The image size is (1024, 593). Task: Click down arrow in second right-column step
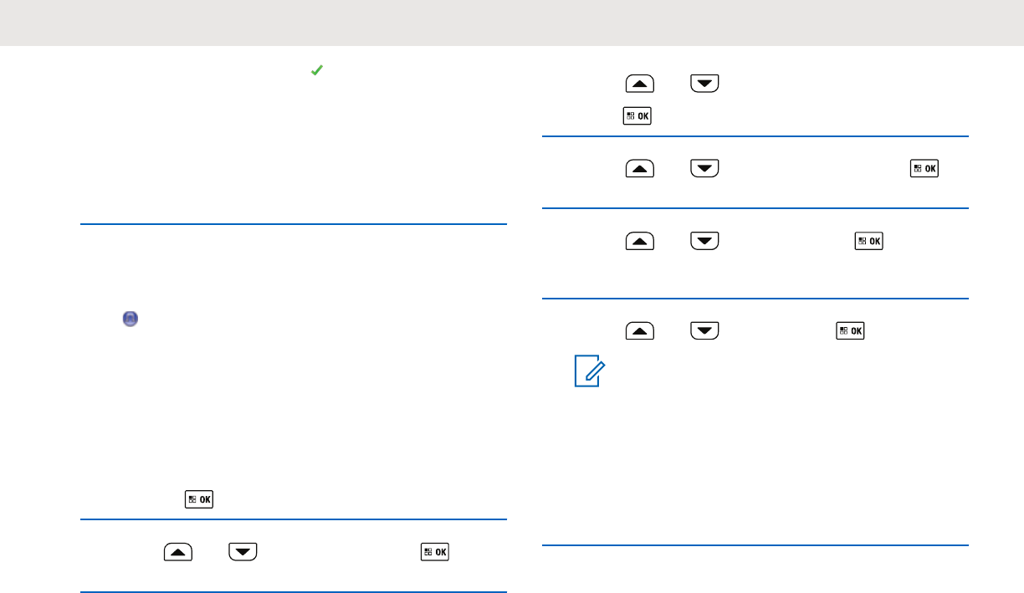click(x=704, y=169)
